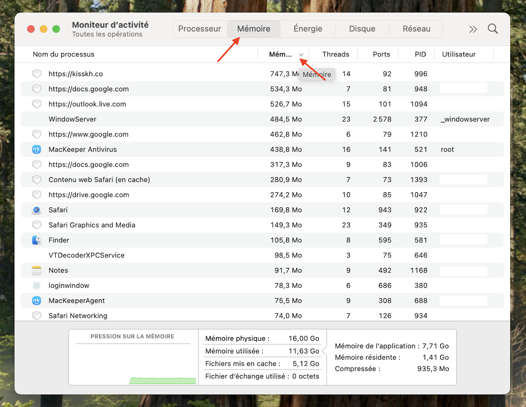Select the Finder icon in the process list

click(x=36, y=240)
